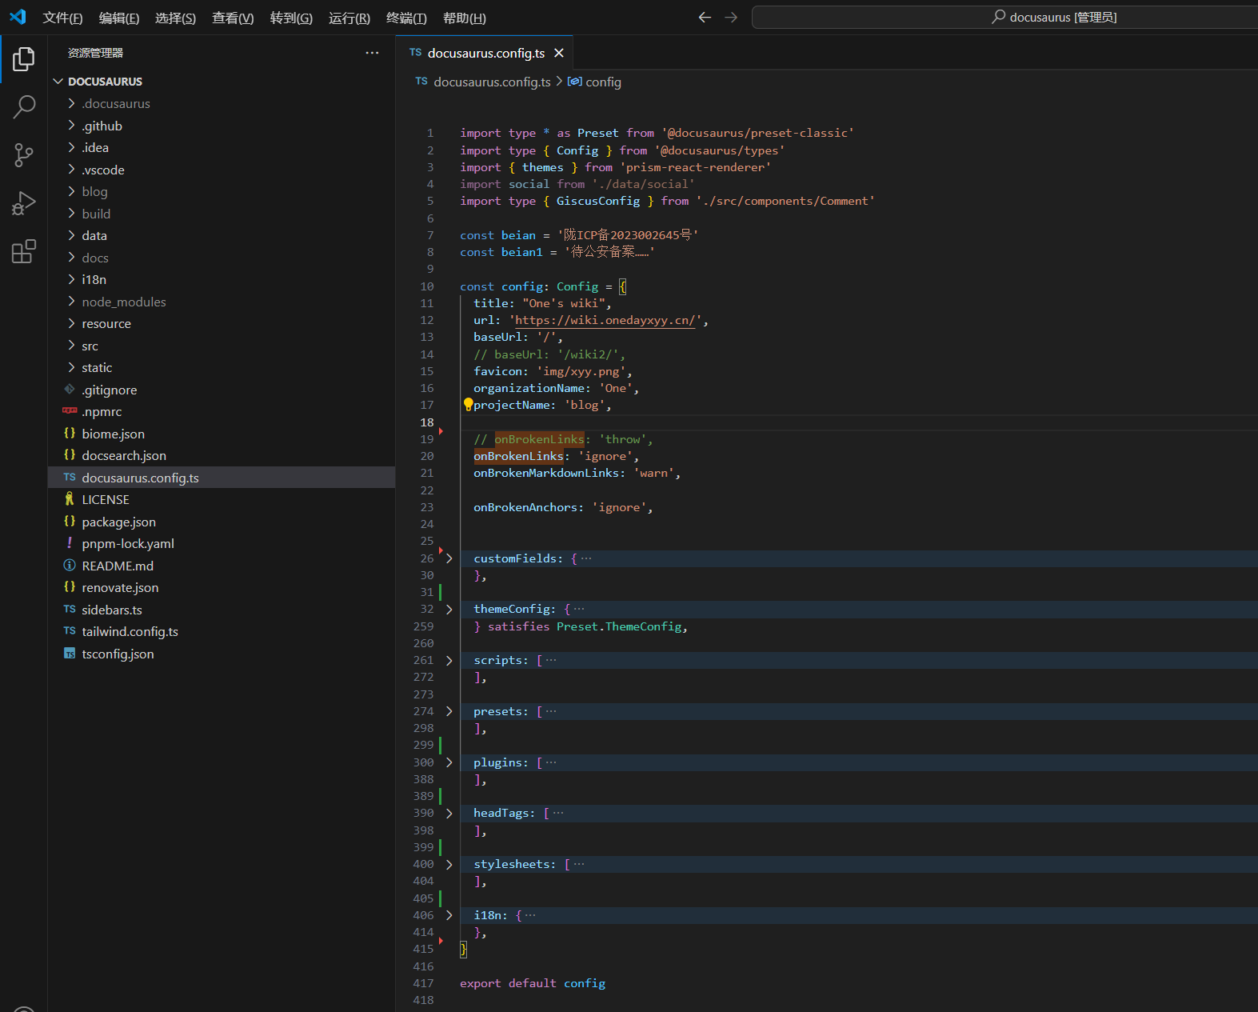
Task: Unfold the customFields code block
Action: coord(449,558)
